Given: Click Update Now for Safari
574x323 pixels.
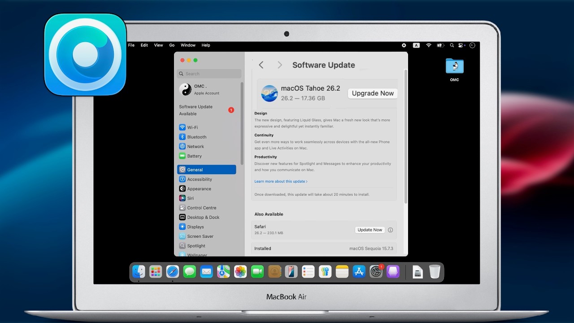Looking at the screenshot, I should (x=370, y=230).
